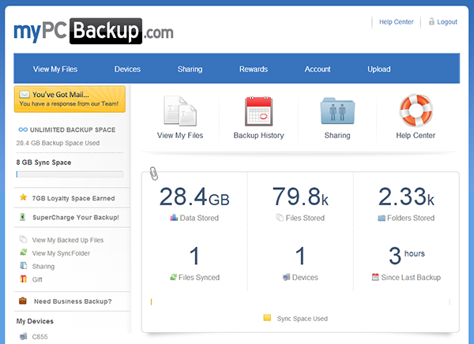Viewport: 474px width, 344px height.
Task: Open the View My Files navigation tab
Action: (x=55, y=69)
